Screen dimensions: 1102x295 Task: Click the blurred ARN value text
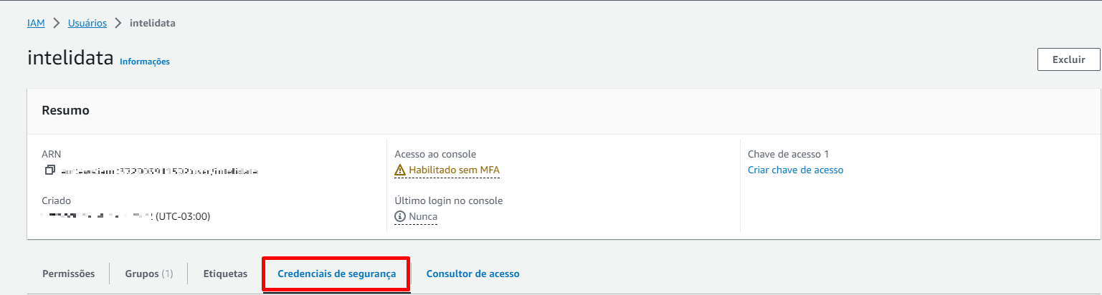click(159, 171)
